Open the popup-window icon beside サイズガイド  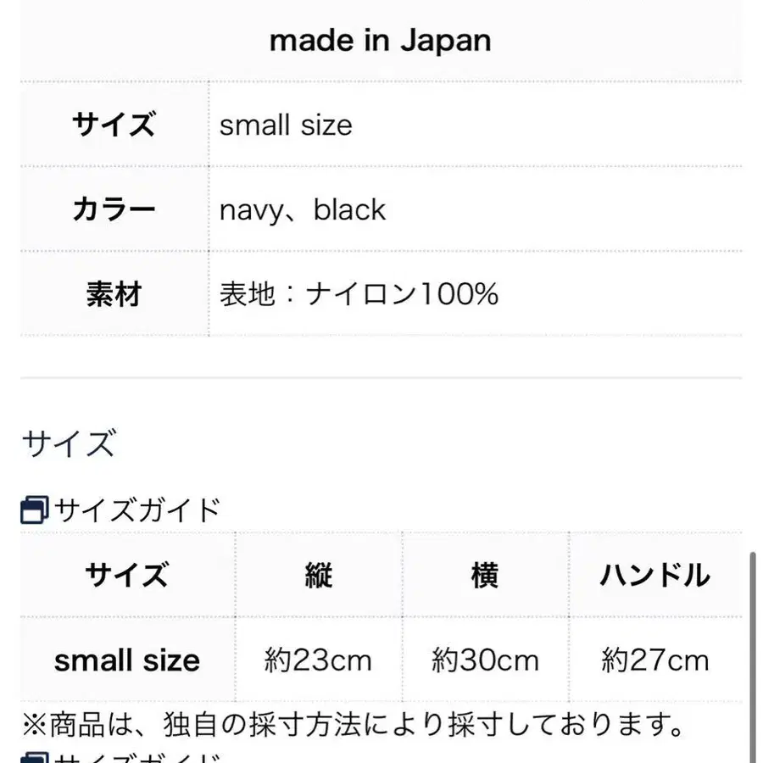coord(34,510)
